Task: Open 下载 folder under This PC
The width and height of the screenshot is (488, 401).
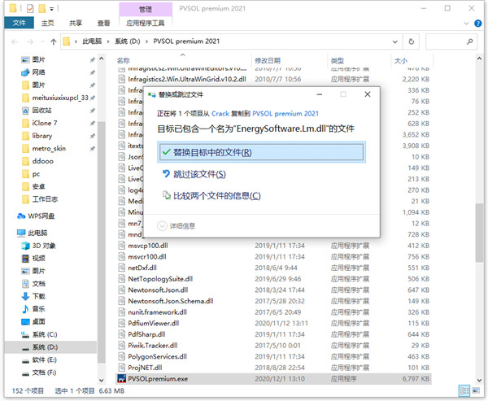Action: pyautogui.click(x=38, y=296)
